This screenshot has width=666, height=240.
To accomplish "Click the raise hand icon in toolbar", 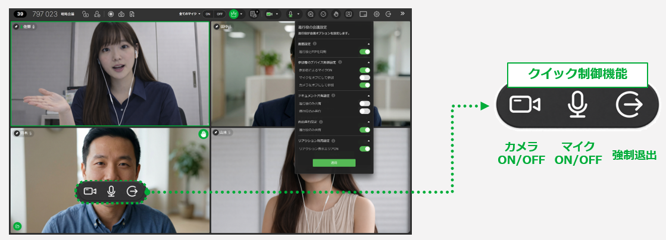I will point(336,14).
